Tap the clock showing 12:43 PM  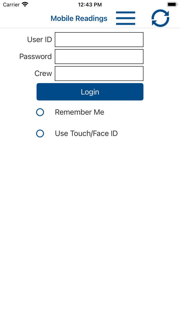[x=90, y=4]
